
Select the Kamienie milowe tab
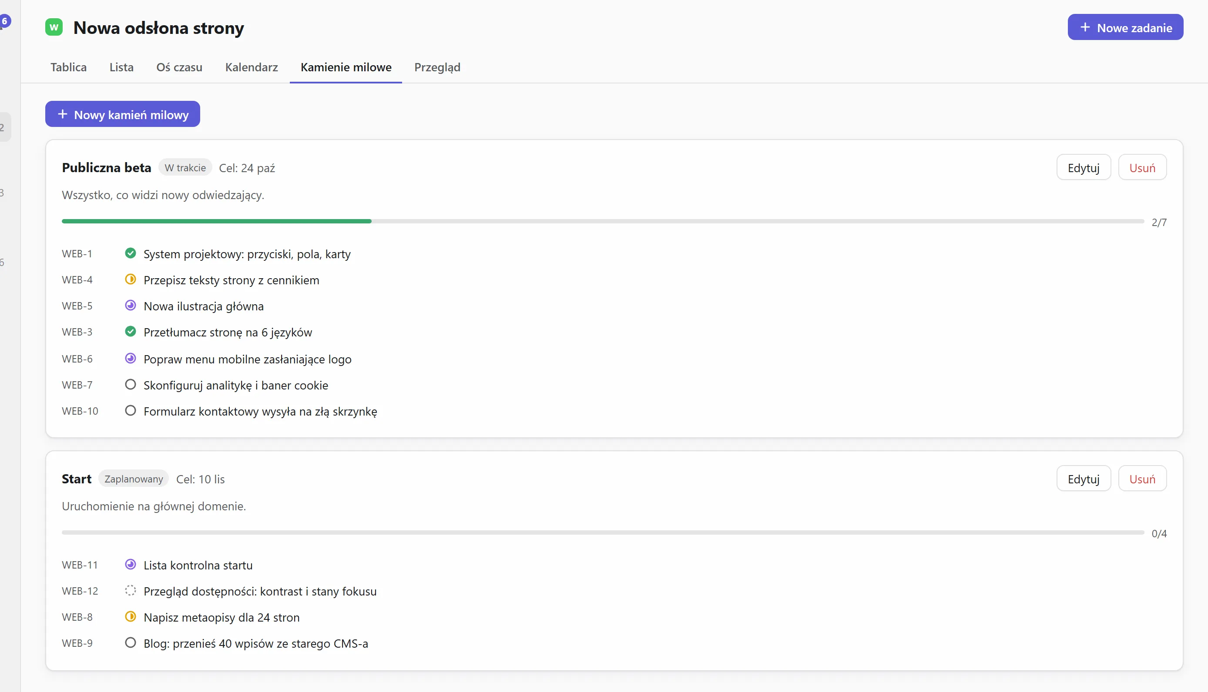[346, 67]
